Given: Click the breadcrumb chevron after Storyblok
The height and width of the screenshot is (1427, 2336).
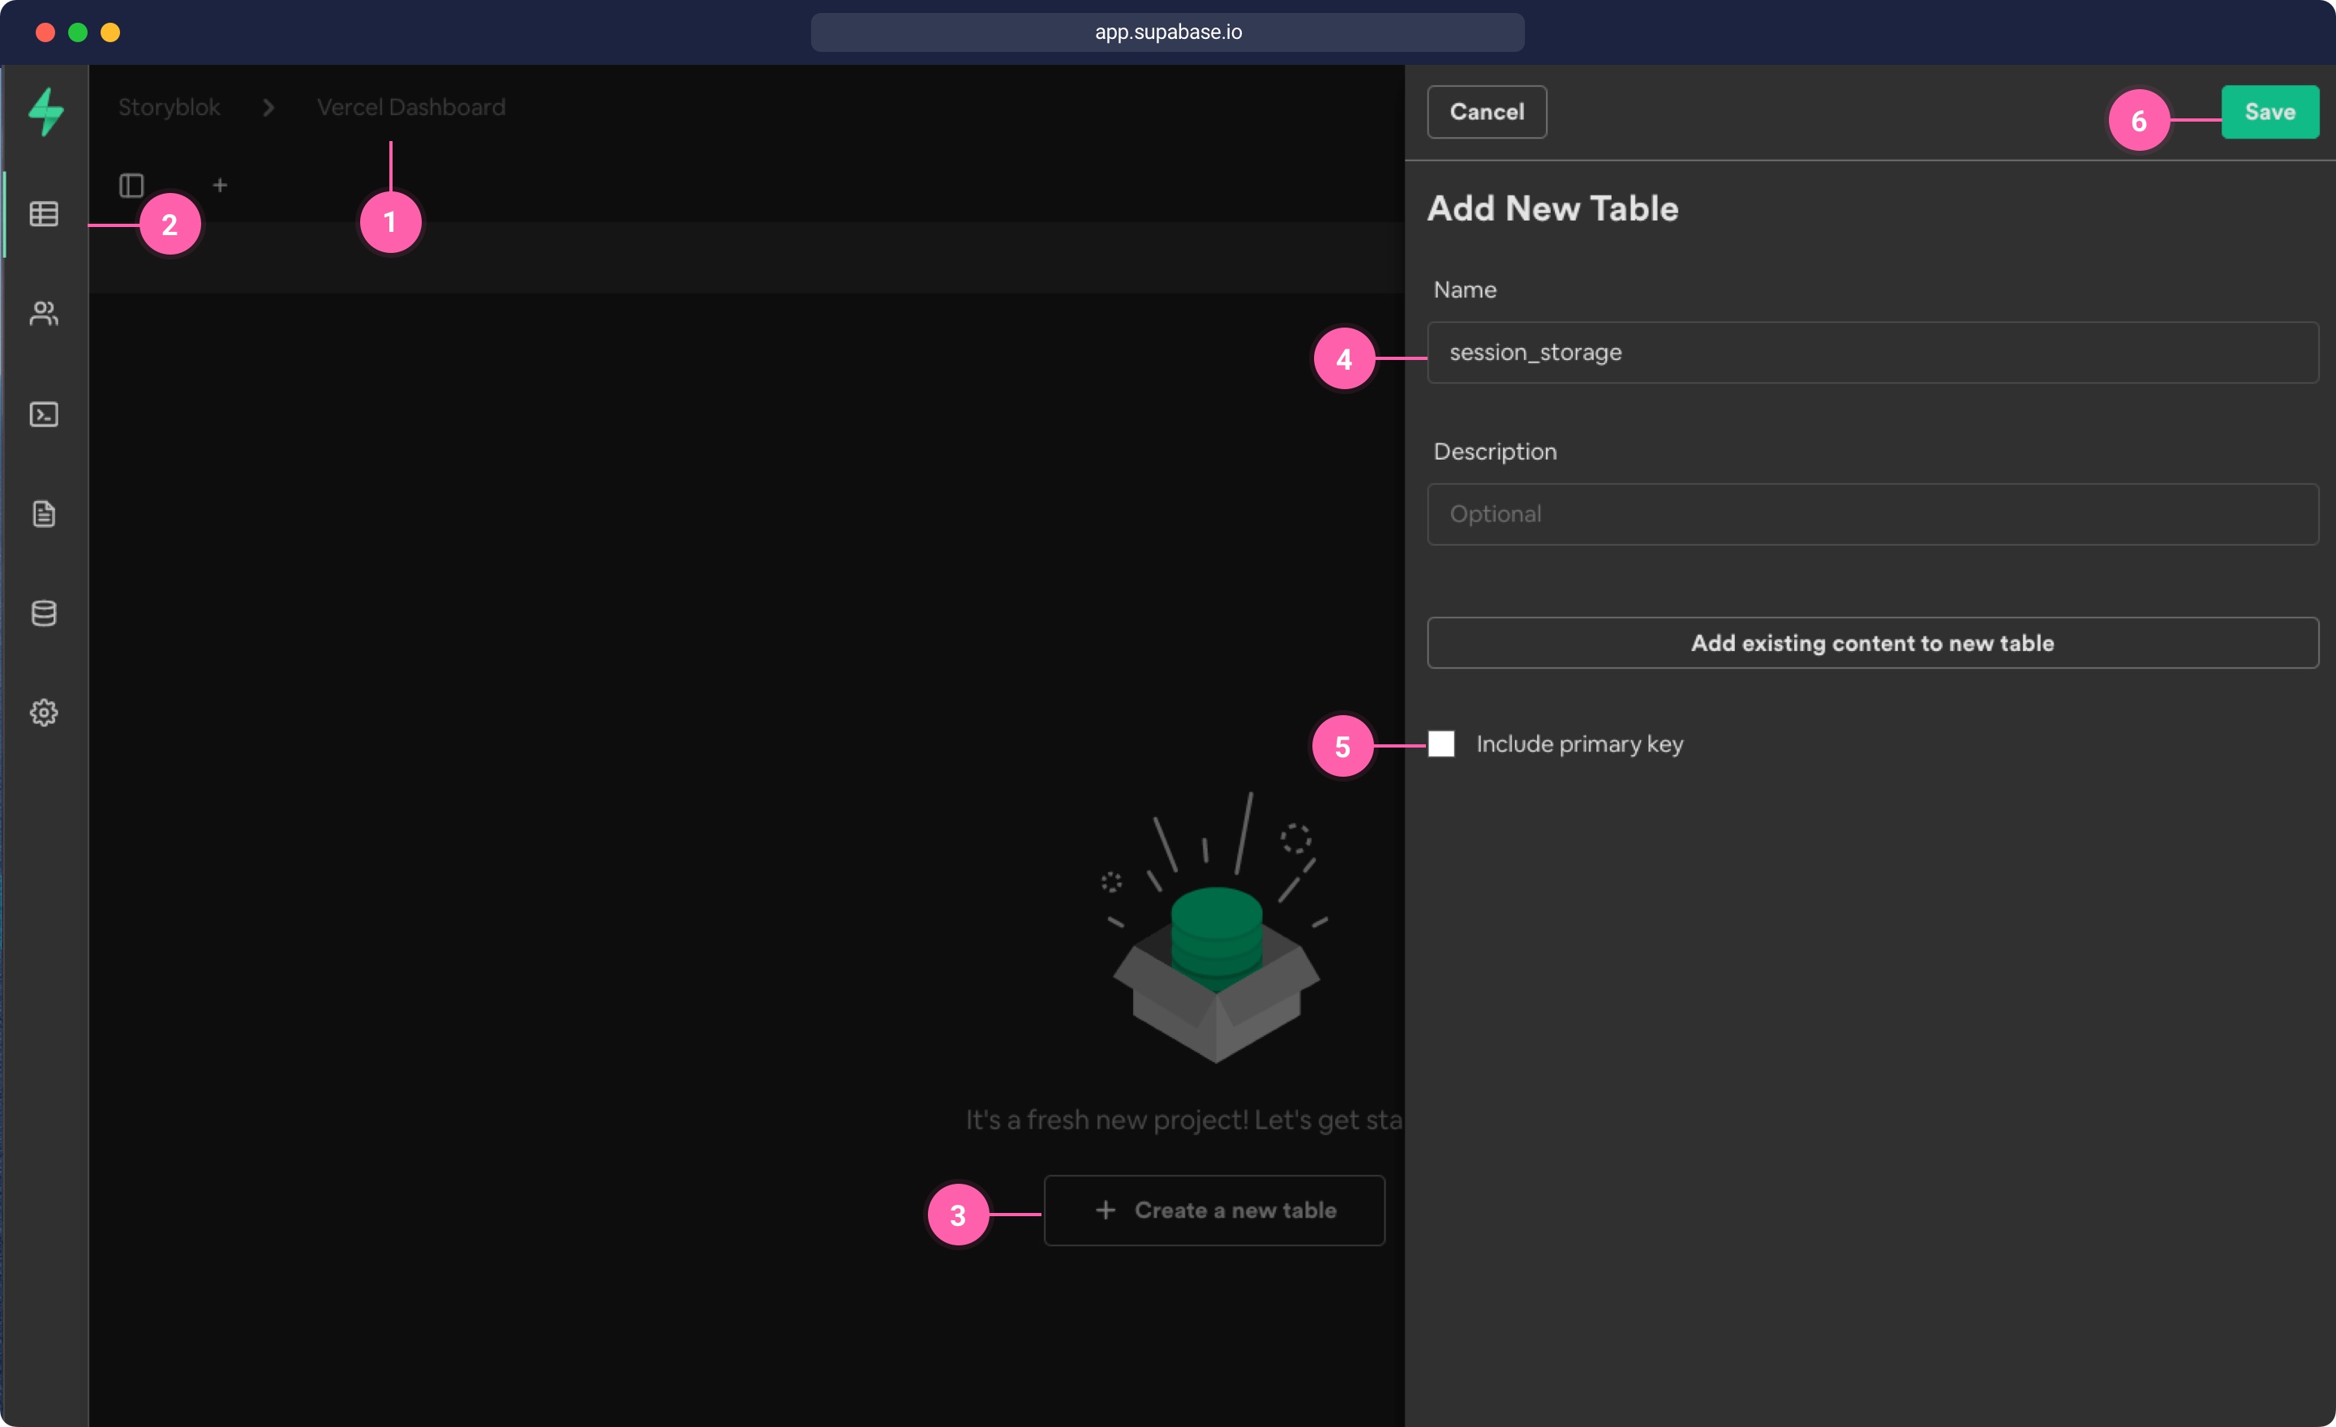Looking at the screenshot, I should 268,107.
